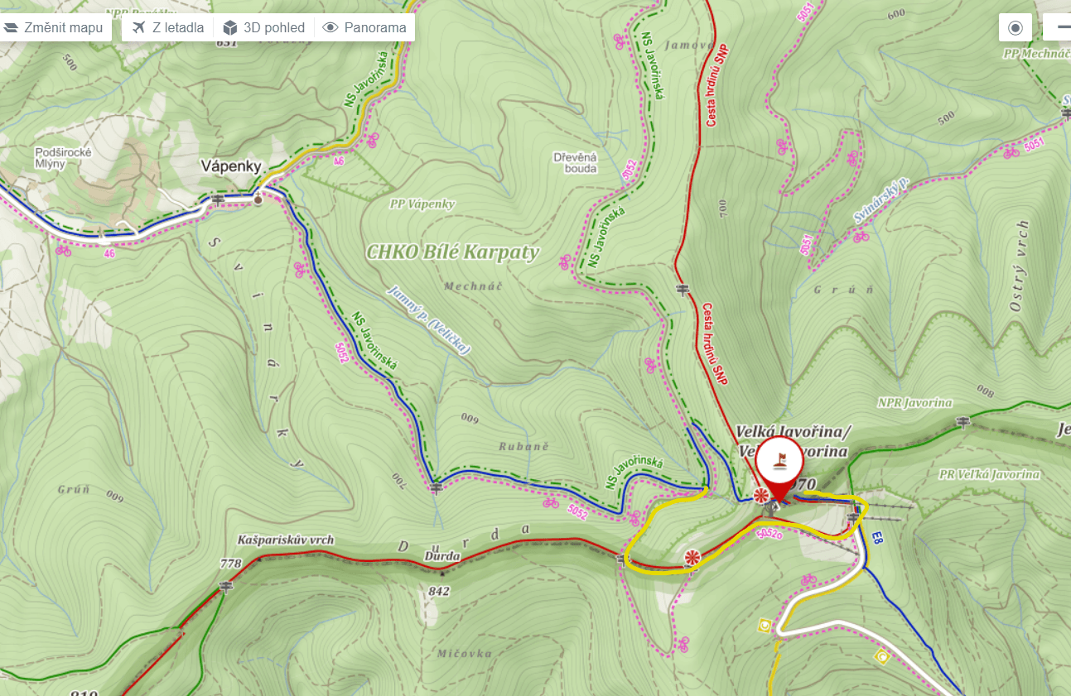Select the Podširocké Mlýny place label
This screenshot has width=1071, height=696.
point(62,158)
